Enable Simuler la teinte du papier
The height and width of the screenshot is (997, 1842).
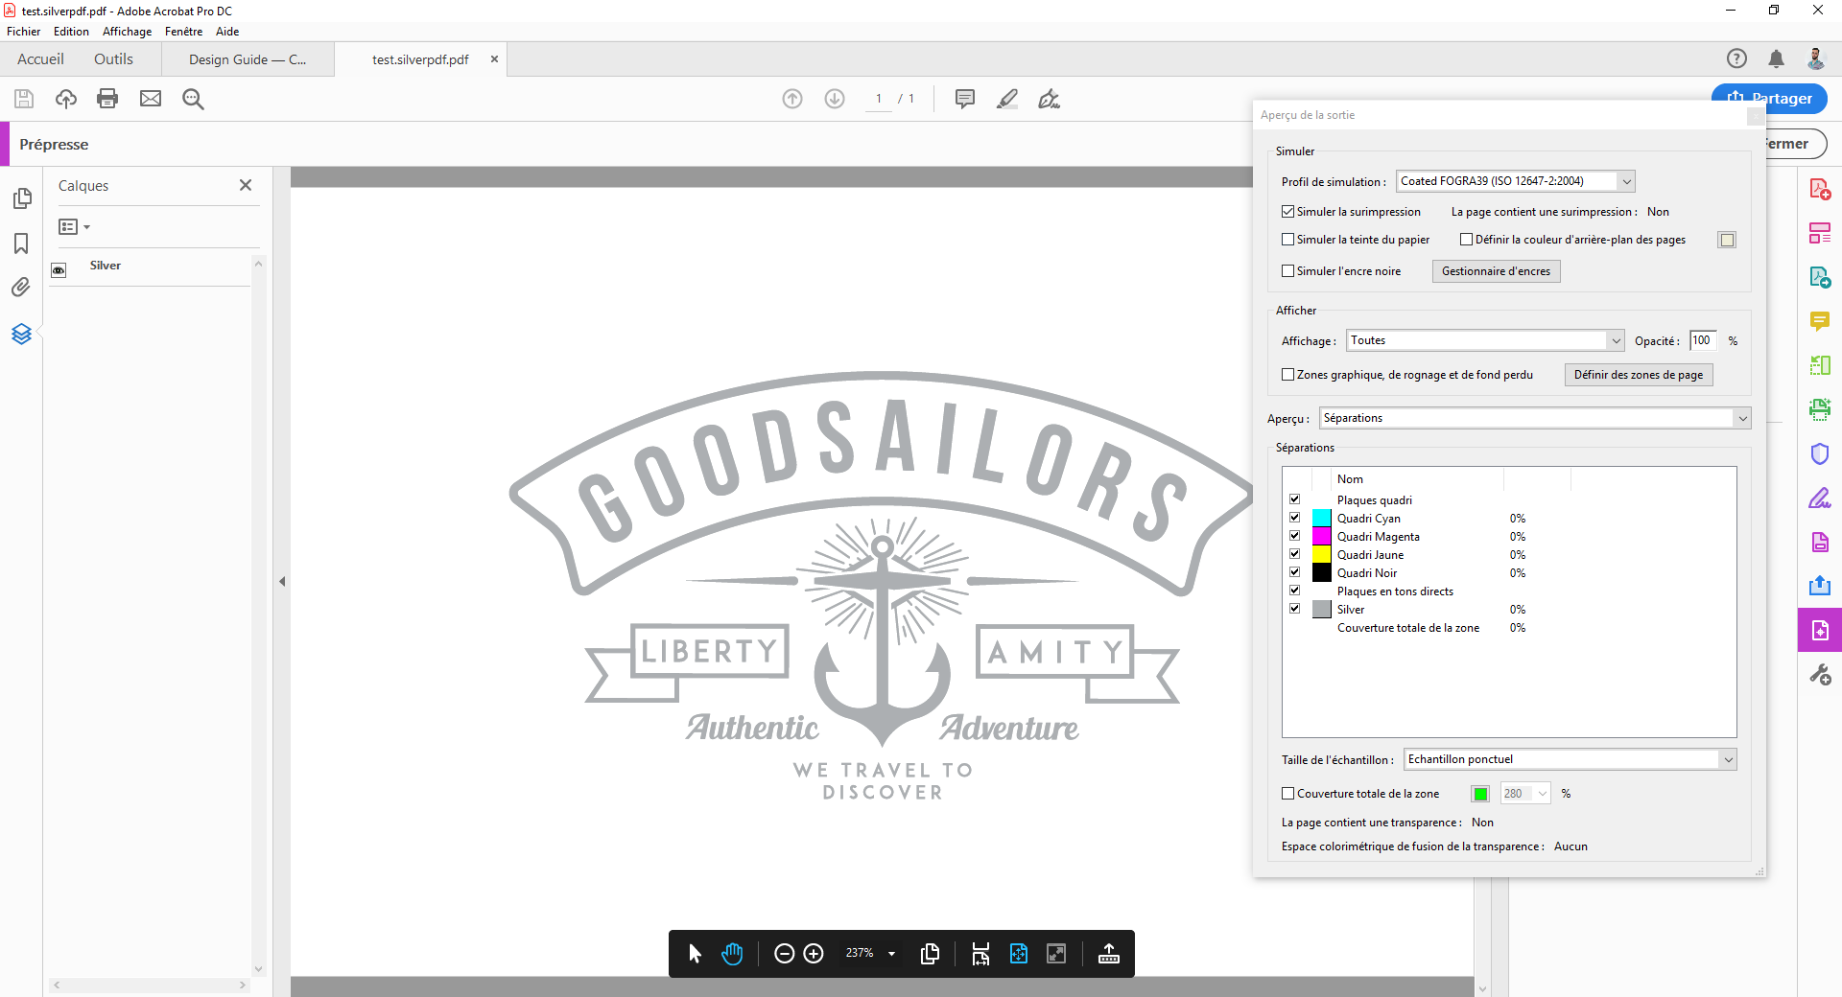(x=1288, y=240)
